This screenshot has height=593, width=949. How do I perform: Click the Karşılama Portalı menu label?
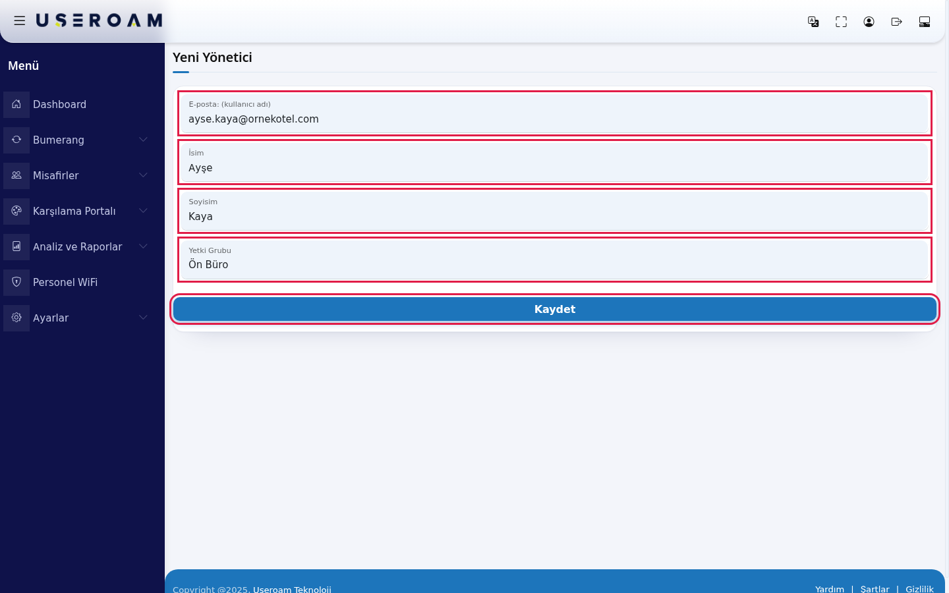click(74, 211)
